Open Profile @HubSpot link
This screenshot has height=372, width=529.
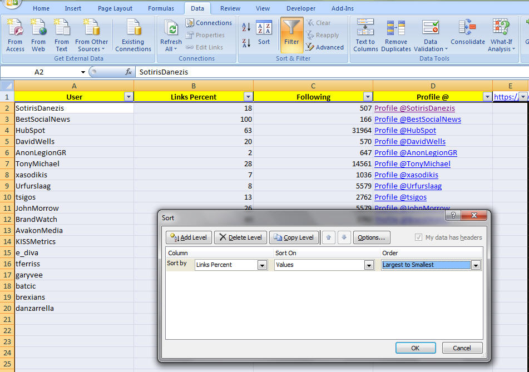click(405, 131)
